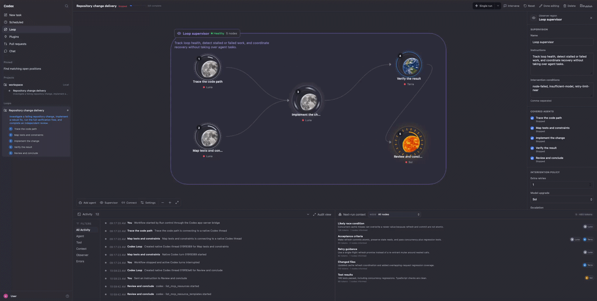Select the Trace the code path moon node
The width and height of the screenshot is (597, 301).
coord(208,68)
